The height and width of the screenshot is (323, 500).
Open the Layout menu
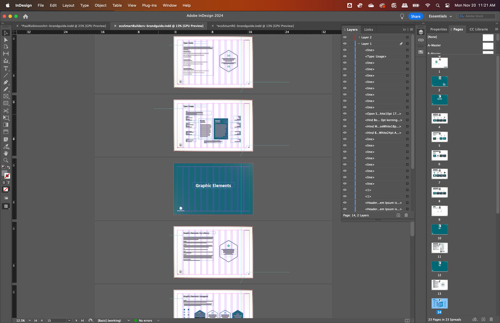click(x=68, y=5)
